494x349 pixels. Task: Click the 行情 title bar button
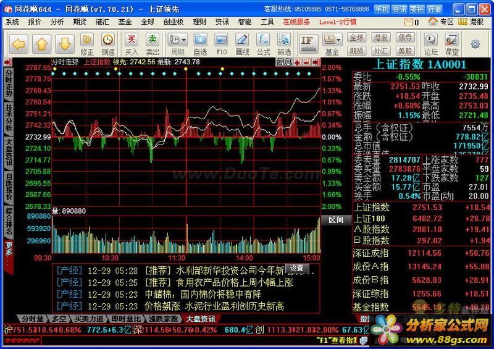point(434,9)
